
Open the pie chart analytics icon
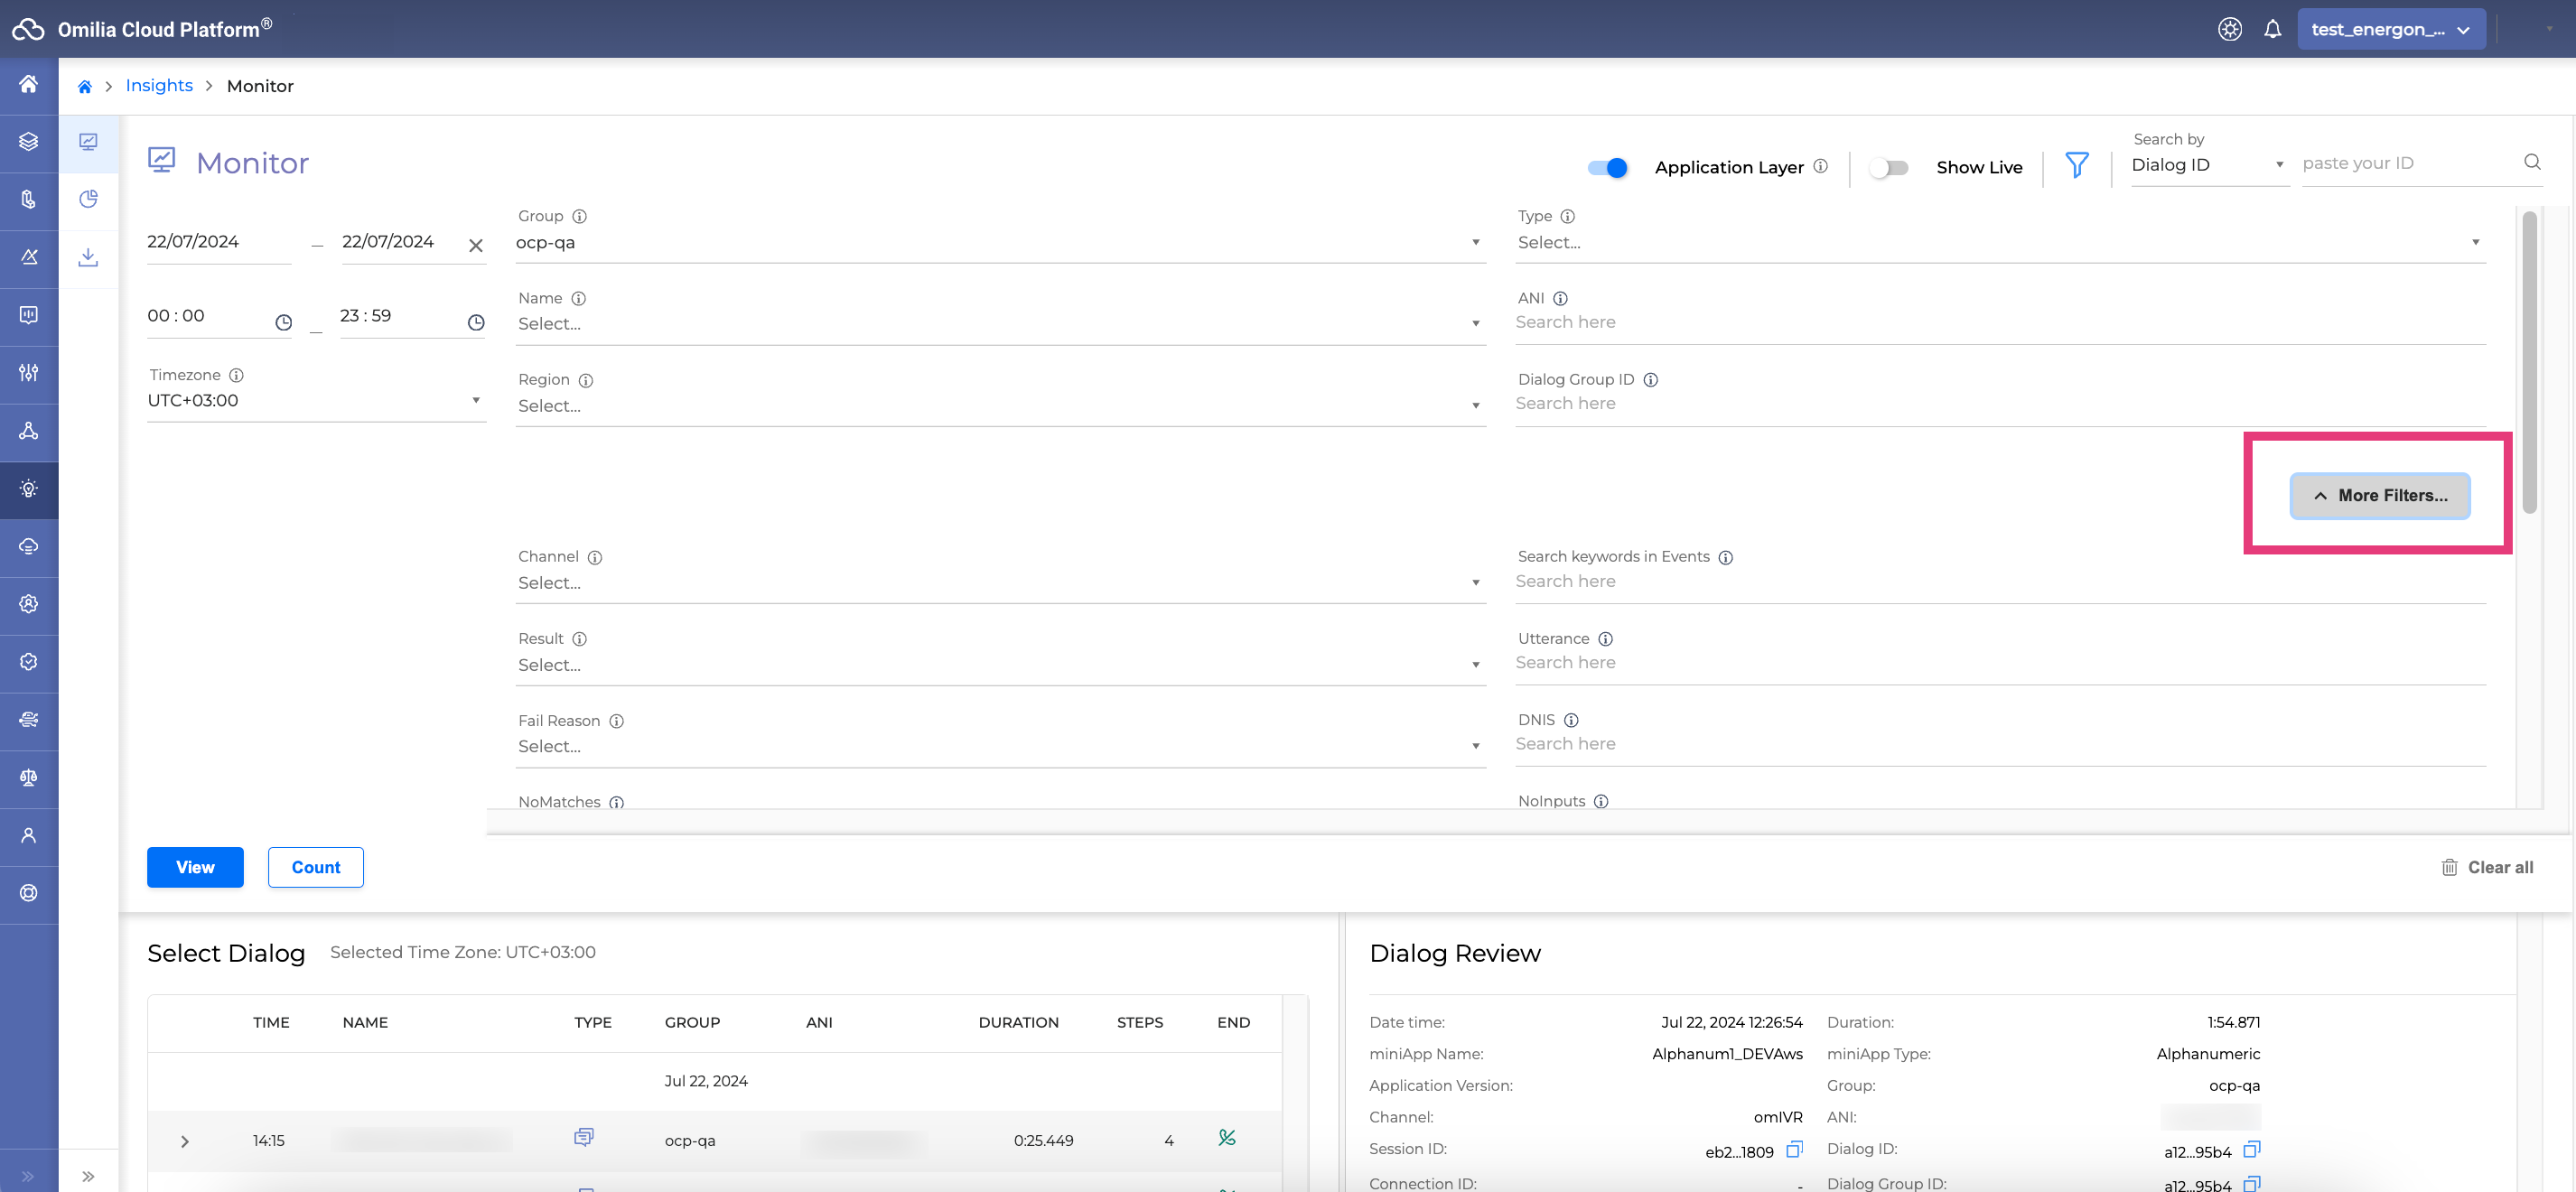pyautogui.click(x=88, y=199)
